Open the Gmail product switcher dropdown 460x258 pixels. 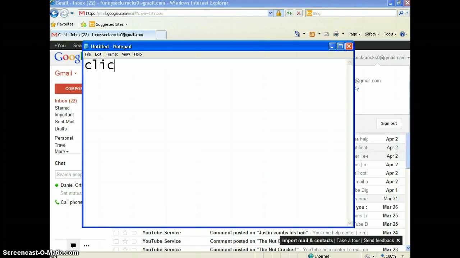coord(66,73)
